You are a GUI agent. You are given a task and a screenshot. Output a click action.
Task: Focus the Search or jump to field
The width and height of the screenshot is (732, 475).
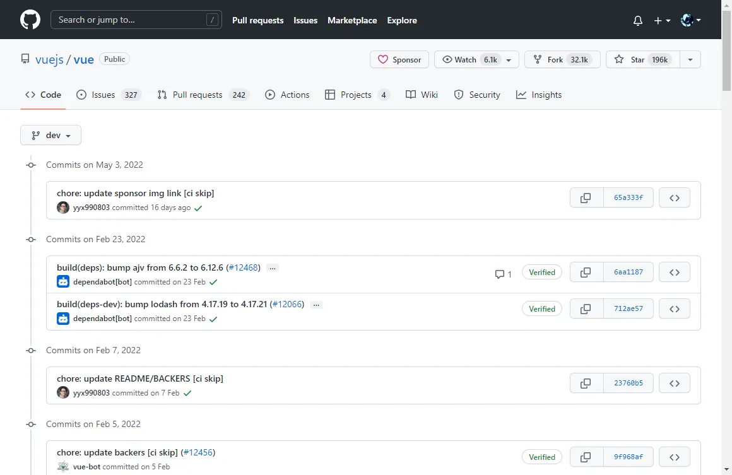[136, 20]
